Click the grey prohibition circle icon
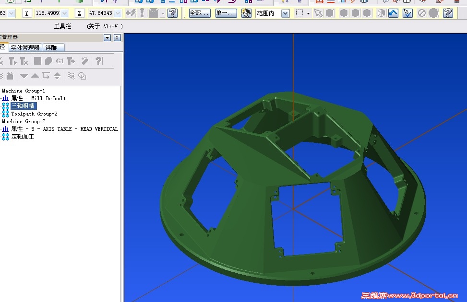467x302 pixels. pos(421,13)
